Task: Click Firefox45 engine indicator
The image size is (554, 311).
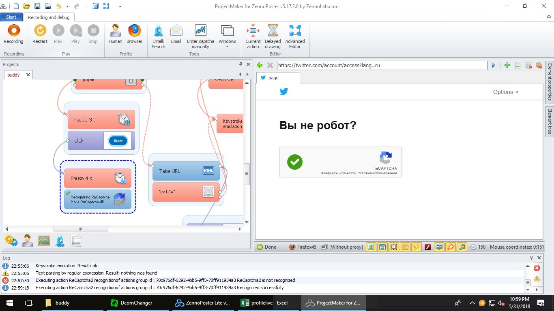Action: click(303, 247)
